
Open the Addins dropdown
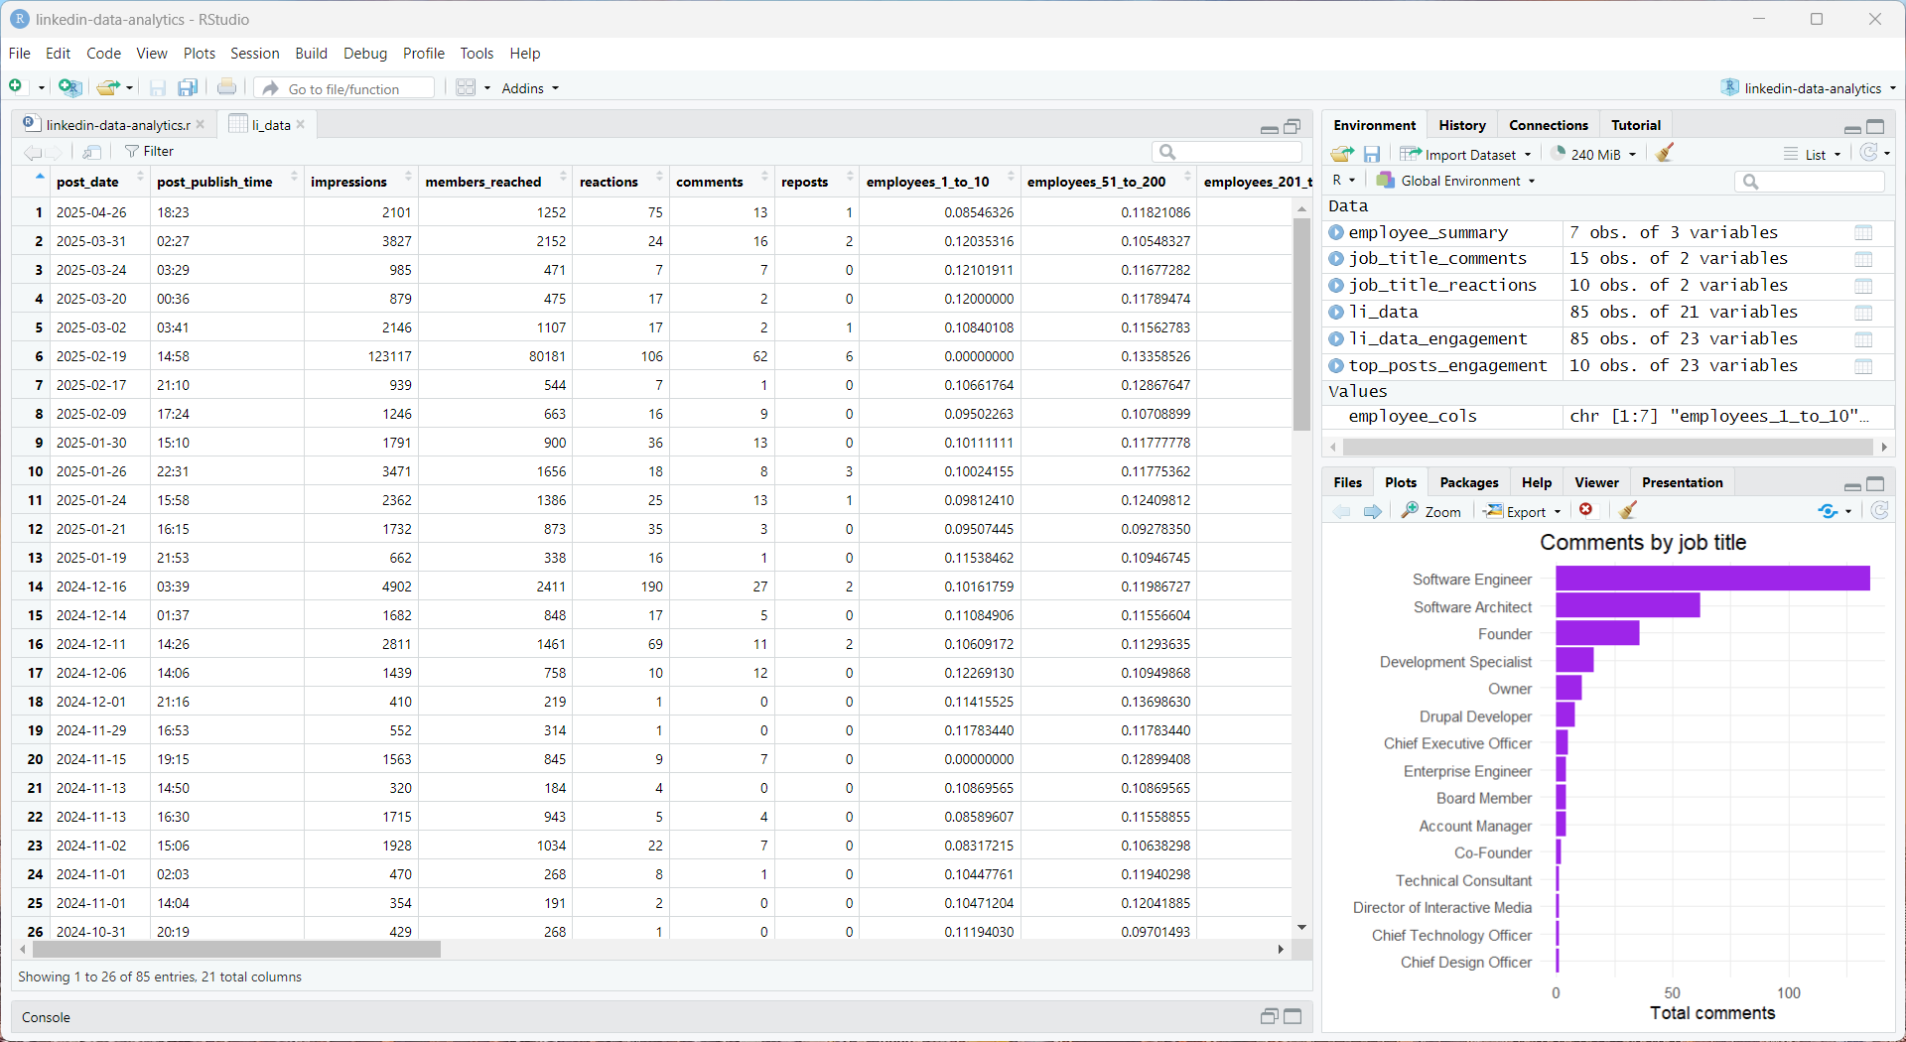tap(530, 88)
